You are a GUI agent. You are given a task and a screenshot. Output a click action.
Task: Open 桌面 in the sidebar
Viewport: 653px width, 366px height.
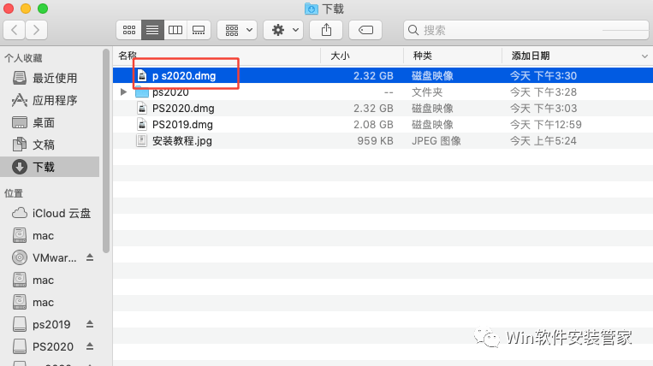[50, 122]
